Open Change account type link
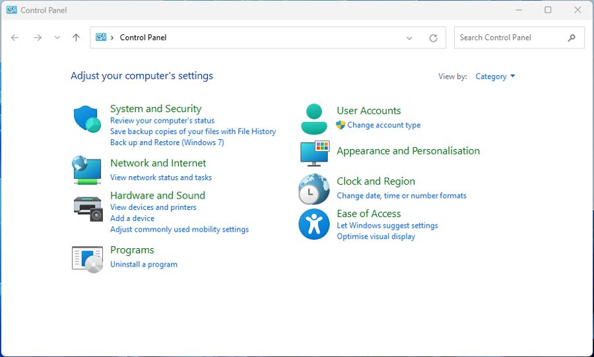 tap(383, 125)
